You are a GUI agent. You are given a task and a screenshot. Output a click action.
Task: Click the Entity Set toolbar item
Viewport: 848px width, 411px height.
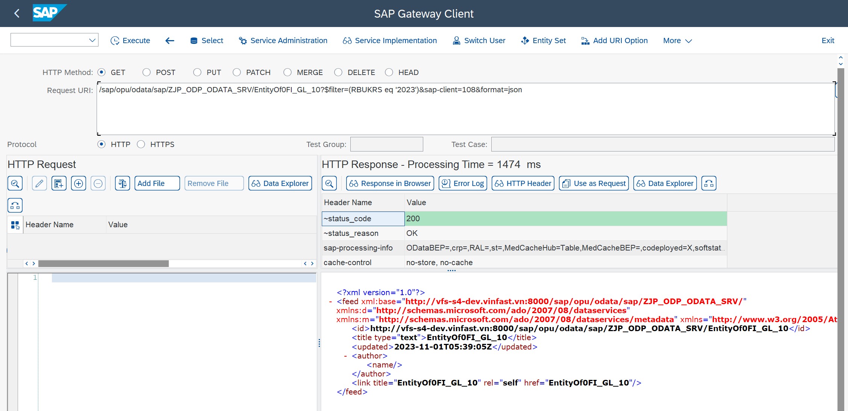pyautogui.click(x=543, y=40)
